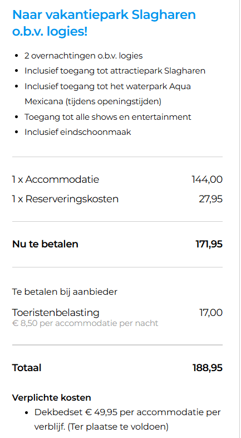Click the 'Toeristenbelasting' label
The width and height of the screenshot is (241, 438).
tap(56, 313)
